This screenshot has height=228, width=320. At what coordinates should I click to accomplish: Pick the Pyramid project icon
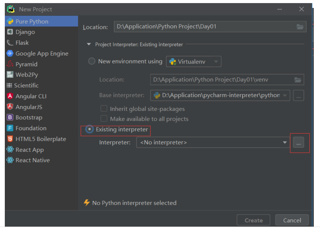click(x=10, y=64)
